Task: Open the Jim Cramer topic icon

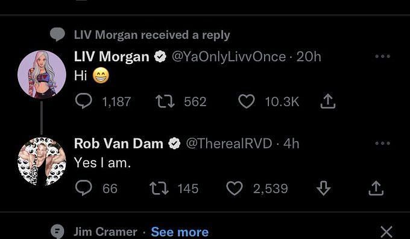Action: [57, 231]
